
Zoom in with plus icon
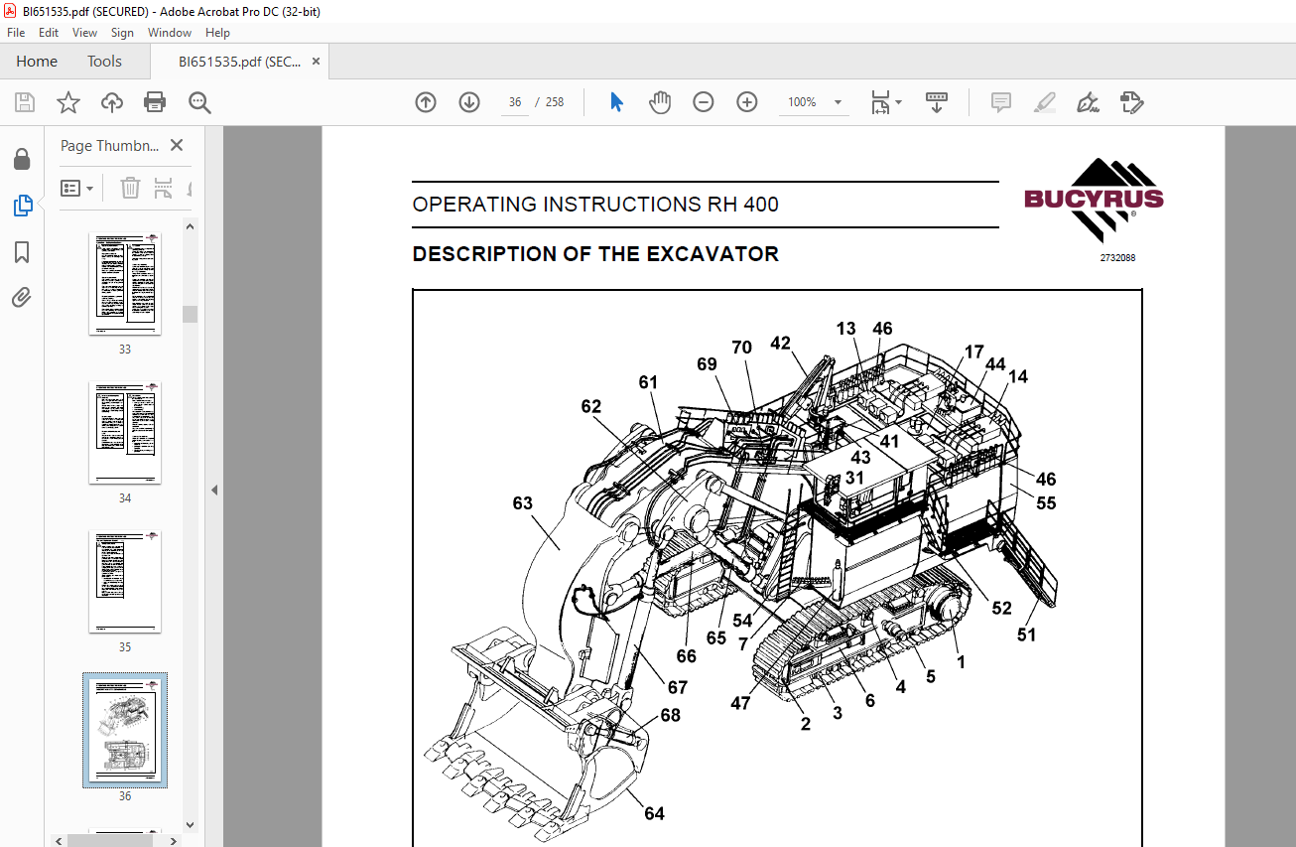pos(747,102)
